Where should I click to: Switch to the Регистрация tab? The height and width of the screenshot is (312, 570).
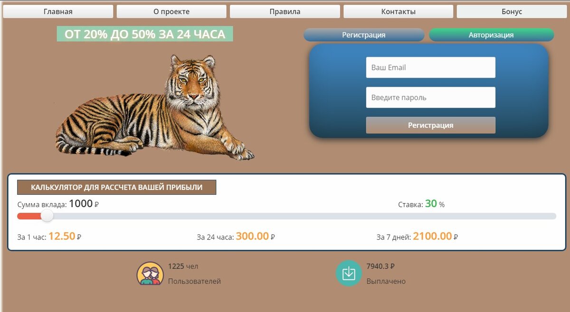[364, 35]
